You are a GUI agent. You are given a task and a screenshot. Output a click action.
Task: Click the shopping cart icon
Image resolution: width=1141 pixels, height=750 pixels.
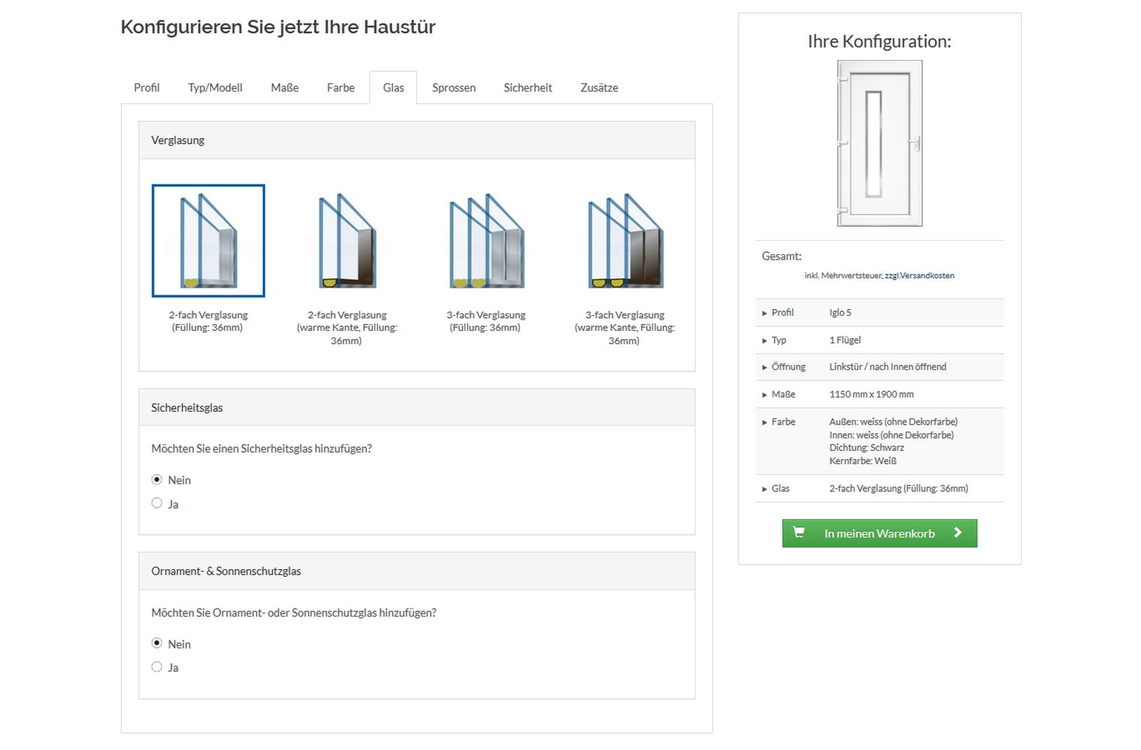click(799, 532)
